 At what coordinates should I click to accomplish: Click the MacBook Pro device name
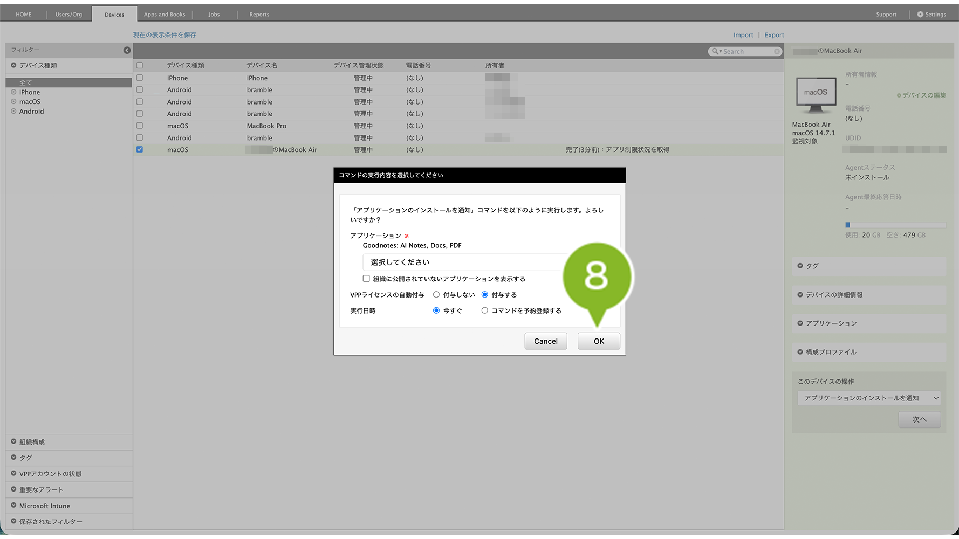[x=266, y=126]
